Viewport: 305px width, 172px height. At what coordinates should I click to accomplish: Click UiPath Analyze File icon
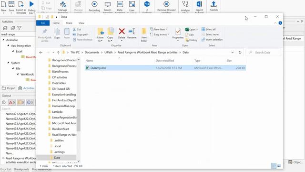pos(185,4)
